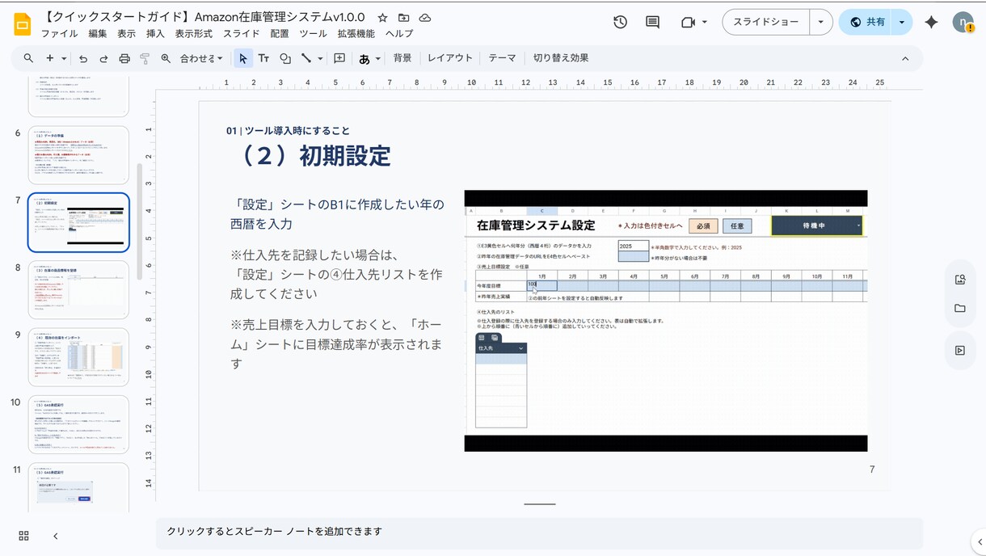The image size is (986, 556).
Task: Open new slide layout dropdown arrow
Action: point(64,58)
